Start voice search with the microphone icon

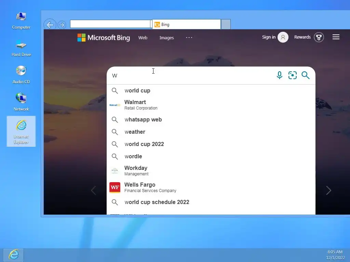pos(280,75)
